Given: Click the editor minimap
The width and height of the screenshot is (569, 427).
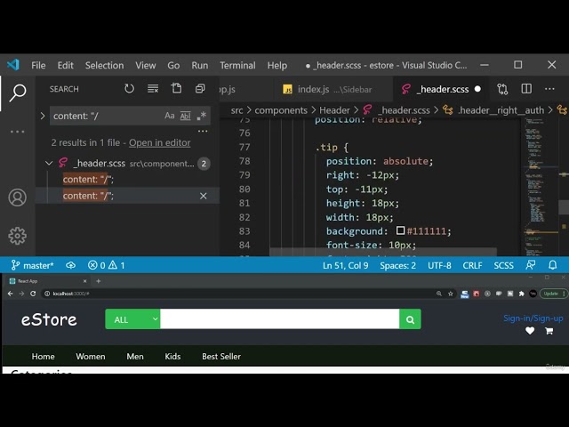Looking at the screenshot, I should click(x=541, y=187).
